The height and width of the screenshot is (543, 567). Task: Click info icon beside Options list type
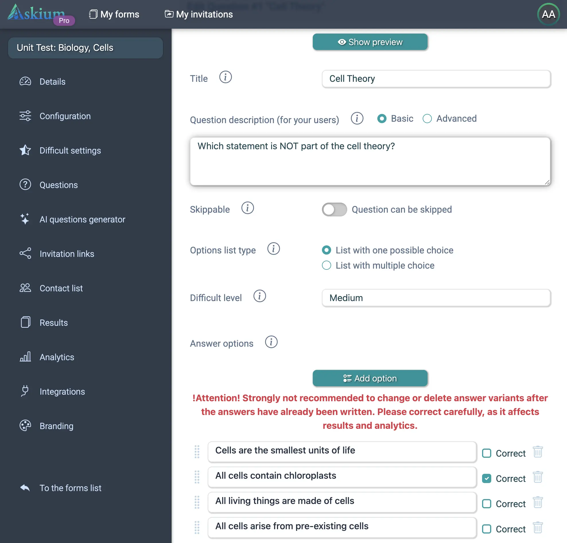[x=273, y=249]
